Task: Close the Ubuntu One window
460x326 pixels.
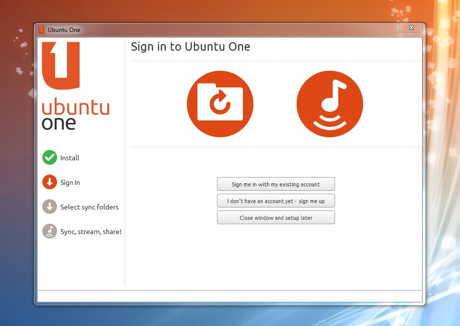Action: coord(411,28)
